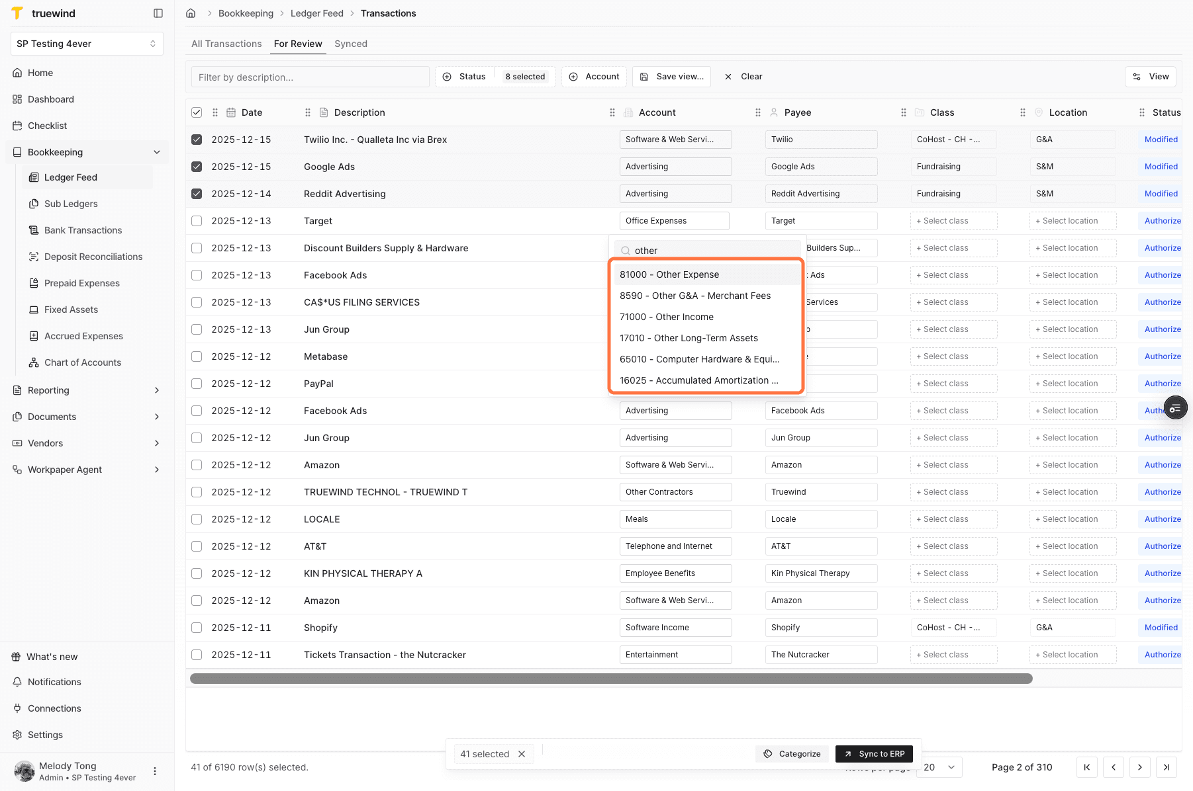Go to previous page
Viewport: 1193px width, 791px height.
pyautogui.click(x=1114, y=767)
